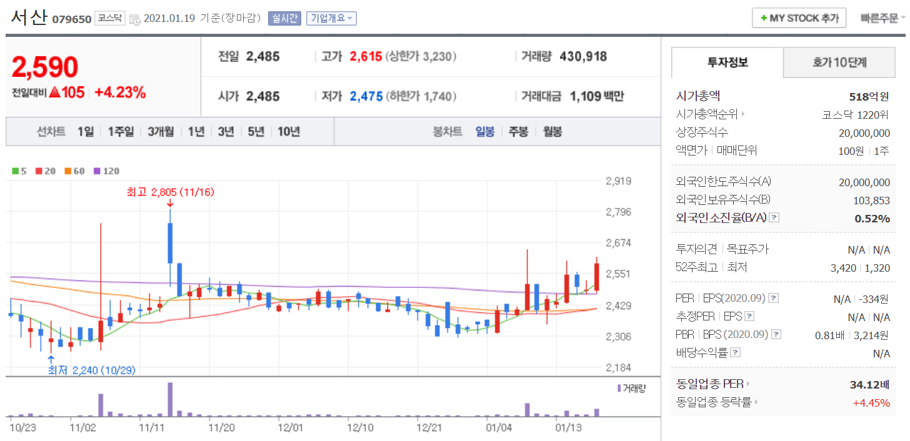Click the MY STOCK 추가 button
Image resolution: width=910 pixels, height=441 pixels.
click(799, 18)
